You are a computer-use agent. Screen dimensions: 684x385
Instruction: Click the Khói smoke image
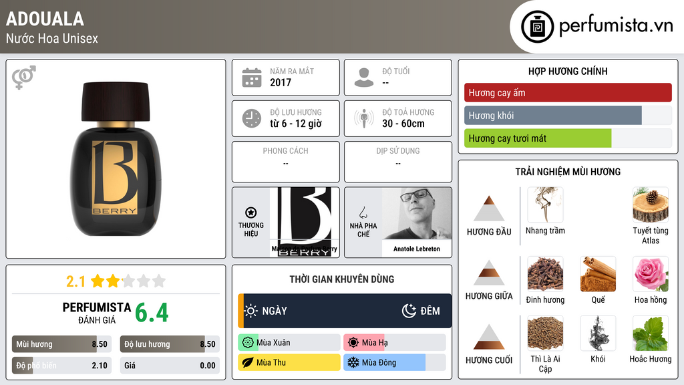[598, 333]
